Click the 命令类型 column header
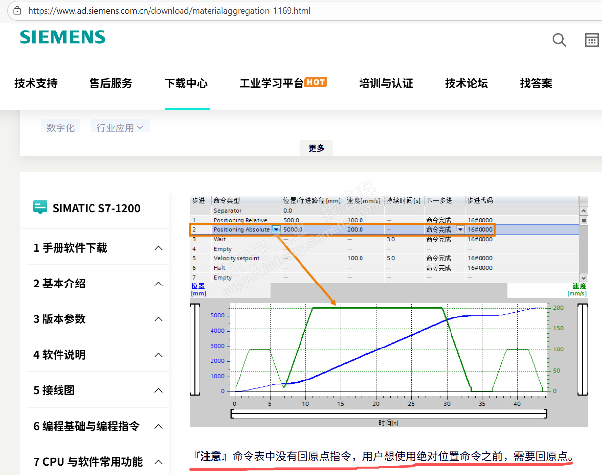This screenshot has width=602, height=475. (246, 201)
